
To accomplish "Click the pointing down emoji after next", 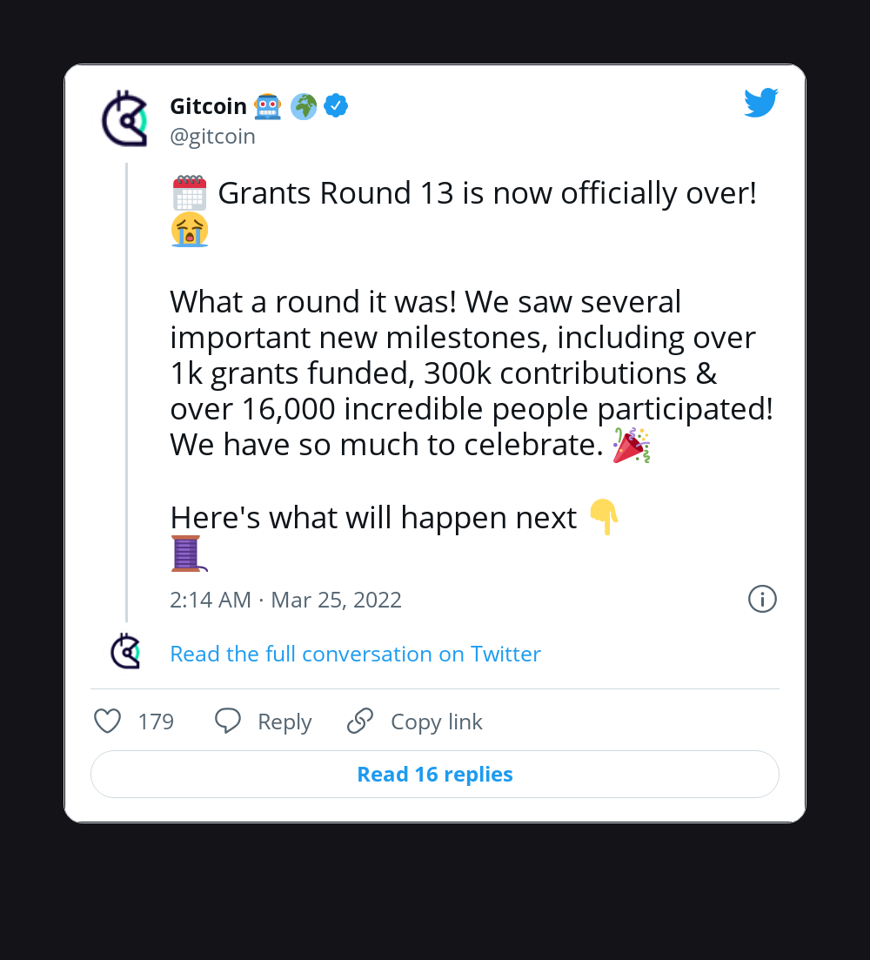I will pos(602,517).
